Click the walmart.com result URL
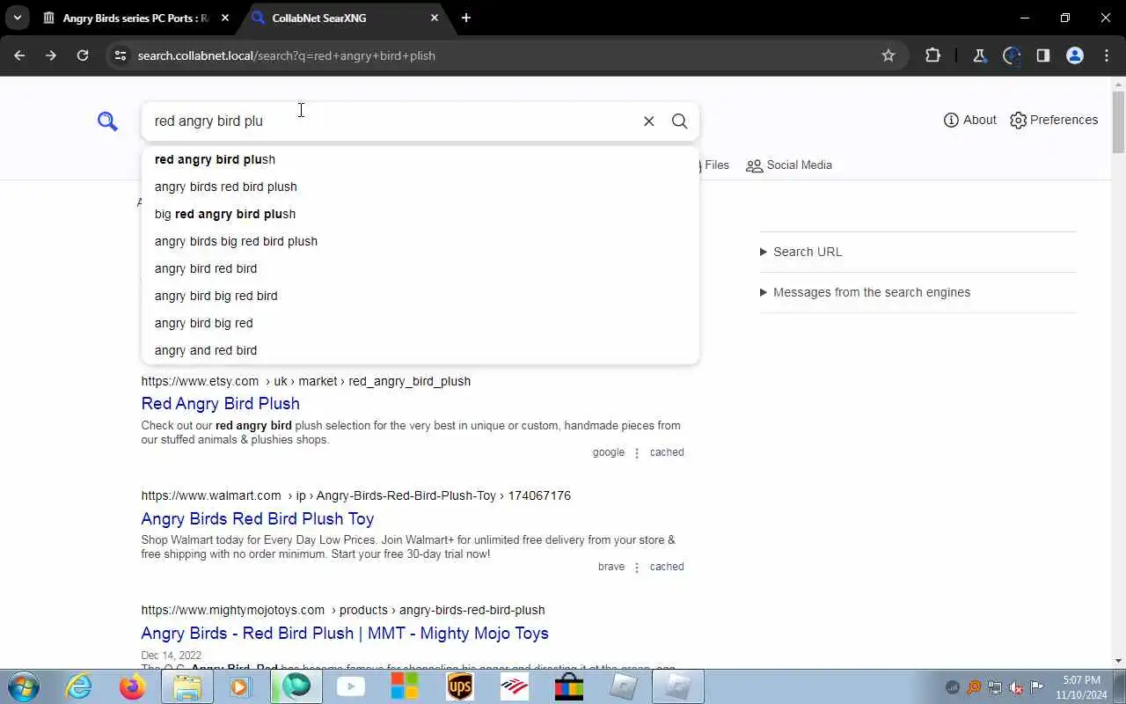 (356, 495)
